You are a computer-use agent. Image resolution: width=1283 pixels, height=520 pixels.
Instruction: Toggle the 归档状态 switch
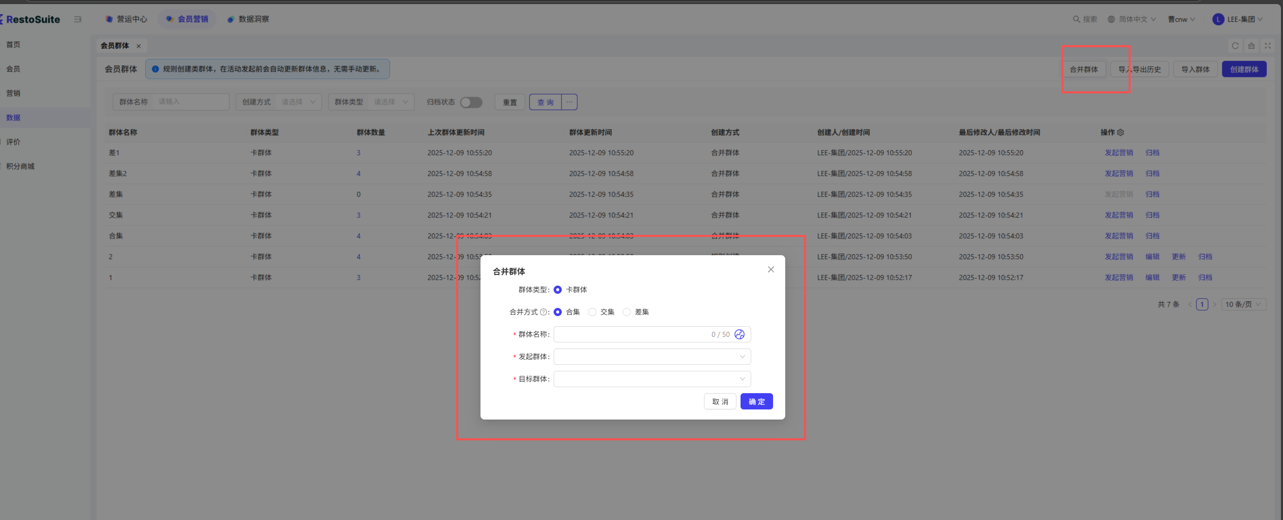pos(471,102)
